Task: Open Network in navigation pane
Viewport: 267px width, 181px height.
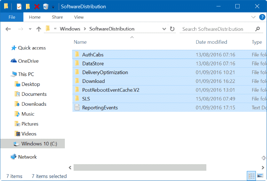Action: (24, 157)
